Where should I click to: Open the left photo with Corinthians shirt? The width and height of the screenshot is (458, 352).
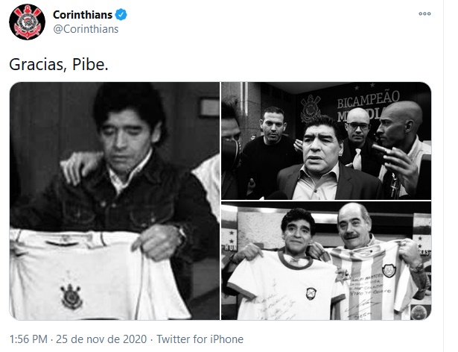pos(115,201)
